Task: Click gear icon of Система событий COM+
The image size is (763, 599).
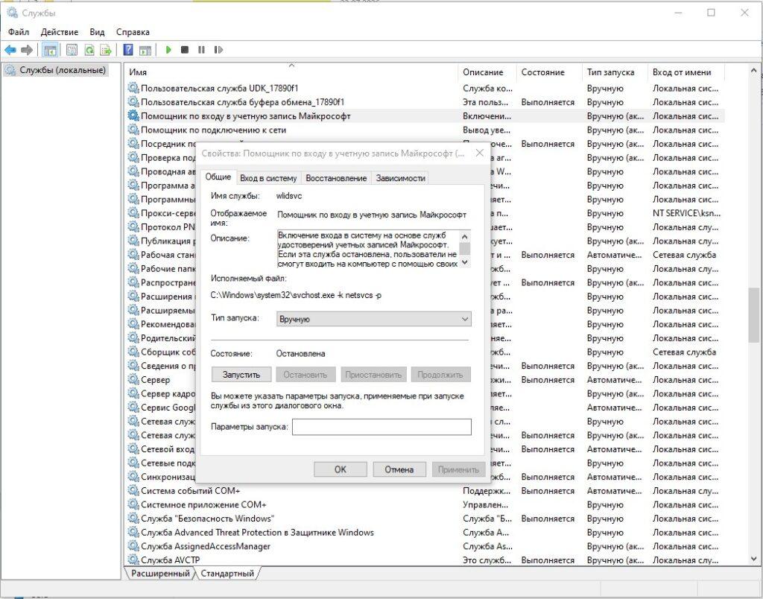Action: pos(133,490)
